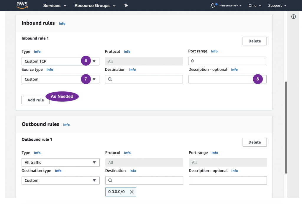Delete Outbound rule 1

pyautogui.click(x=255, y=142)
